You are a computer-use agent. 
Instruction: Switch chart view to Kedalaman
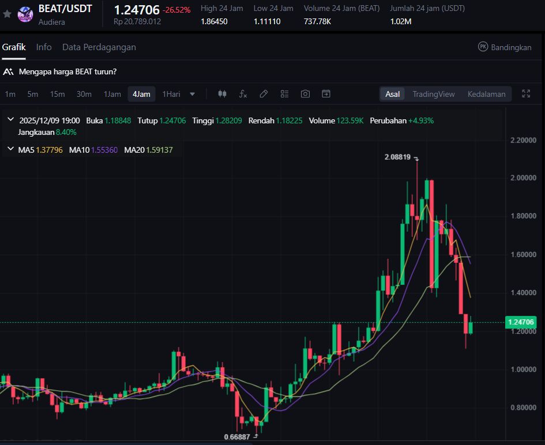[486, 94]
